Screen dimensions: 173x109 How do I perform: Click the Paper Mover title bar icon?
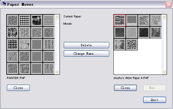[x=3, y=5]
